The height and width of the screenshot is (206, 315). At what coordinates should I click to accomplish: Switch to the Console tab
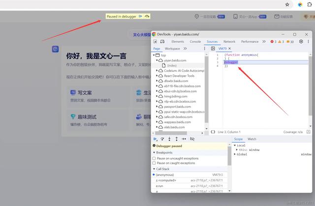(x=195, y=41)
